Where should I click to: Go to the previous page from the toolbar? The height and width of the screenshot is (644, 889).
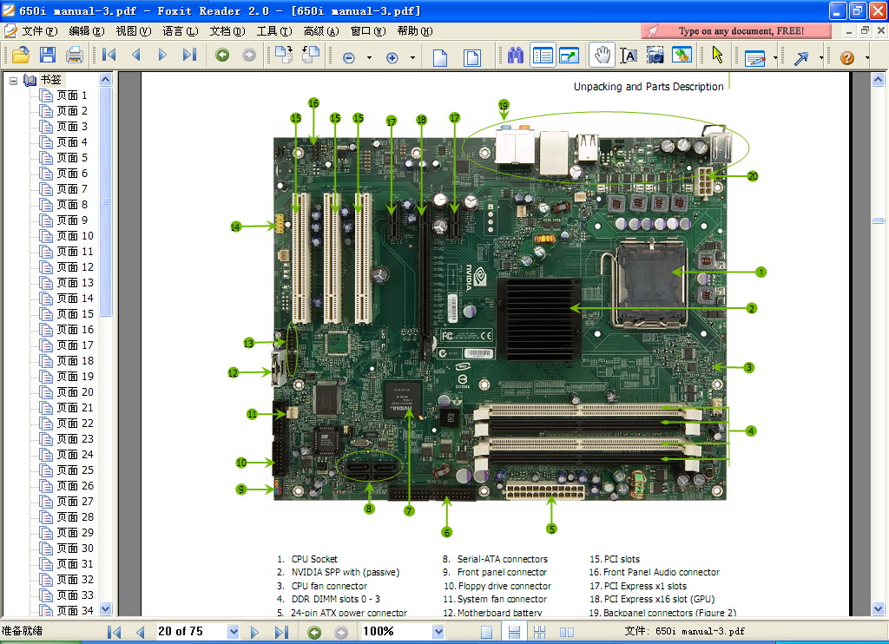pos(136,55)
